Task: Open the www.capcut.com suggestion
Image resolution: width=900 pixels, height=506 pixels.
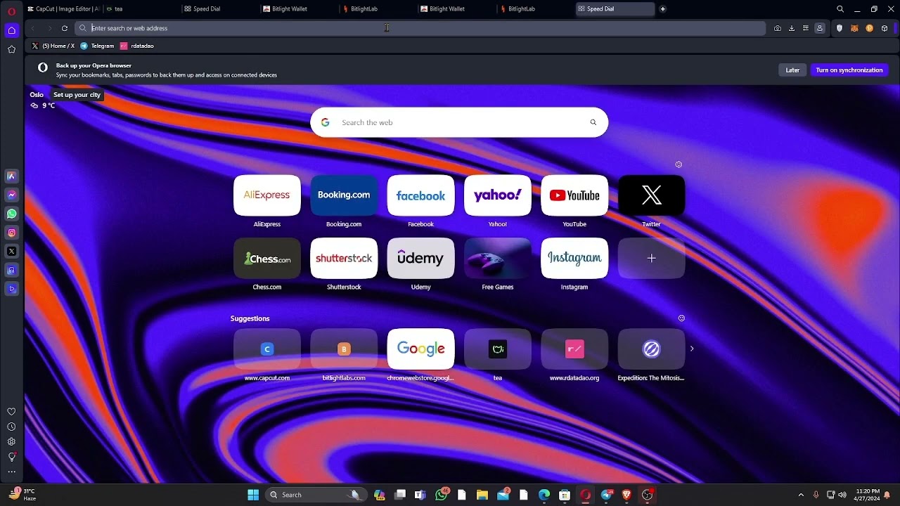Action: coord(267,349)
